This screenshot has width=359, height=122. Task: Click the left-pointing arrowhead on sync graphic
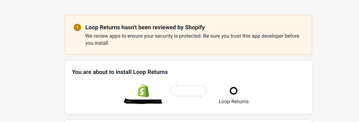(x=177, y=85)
